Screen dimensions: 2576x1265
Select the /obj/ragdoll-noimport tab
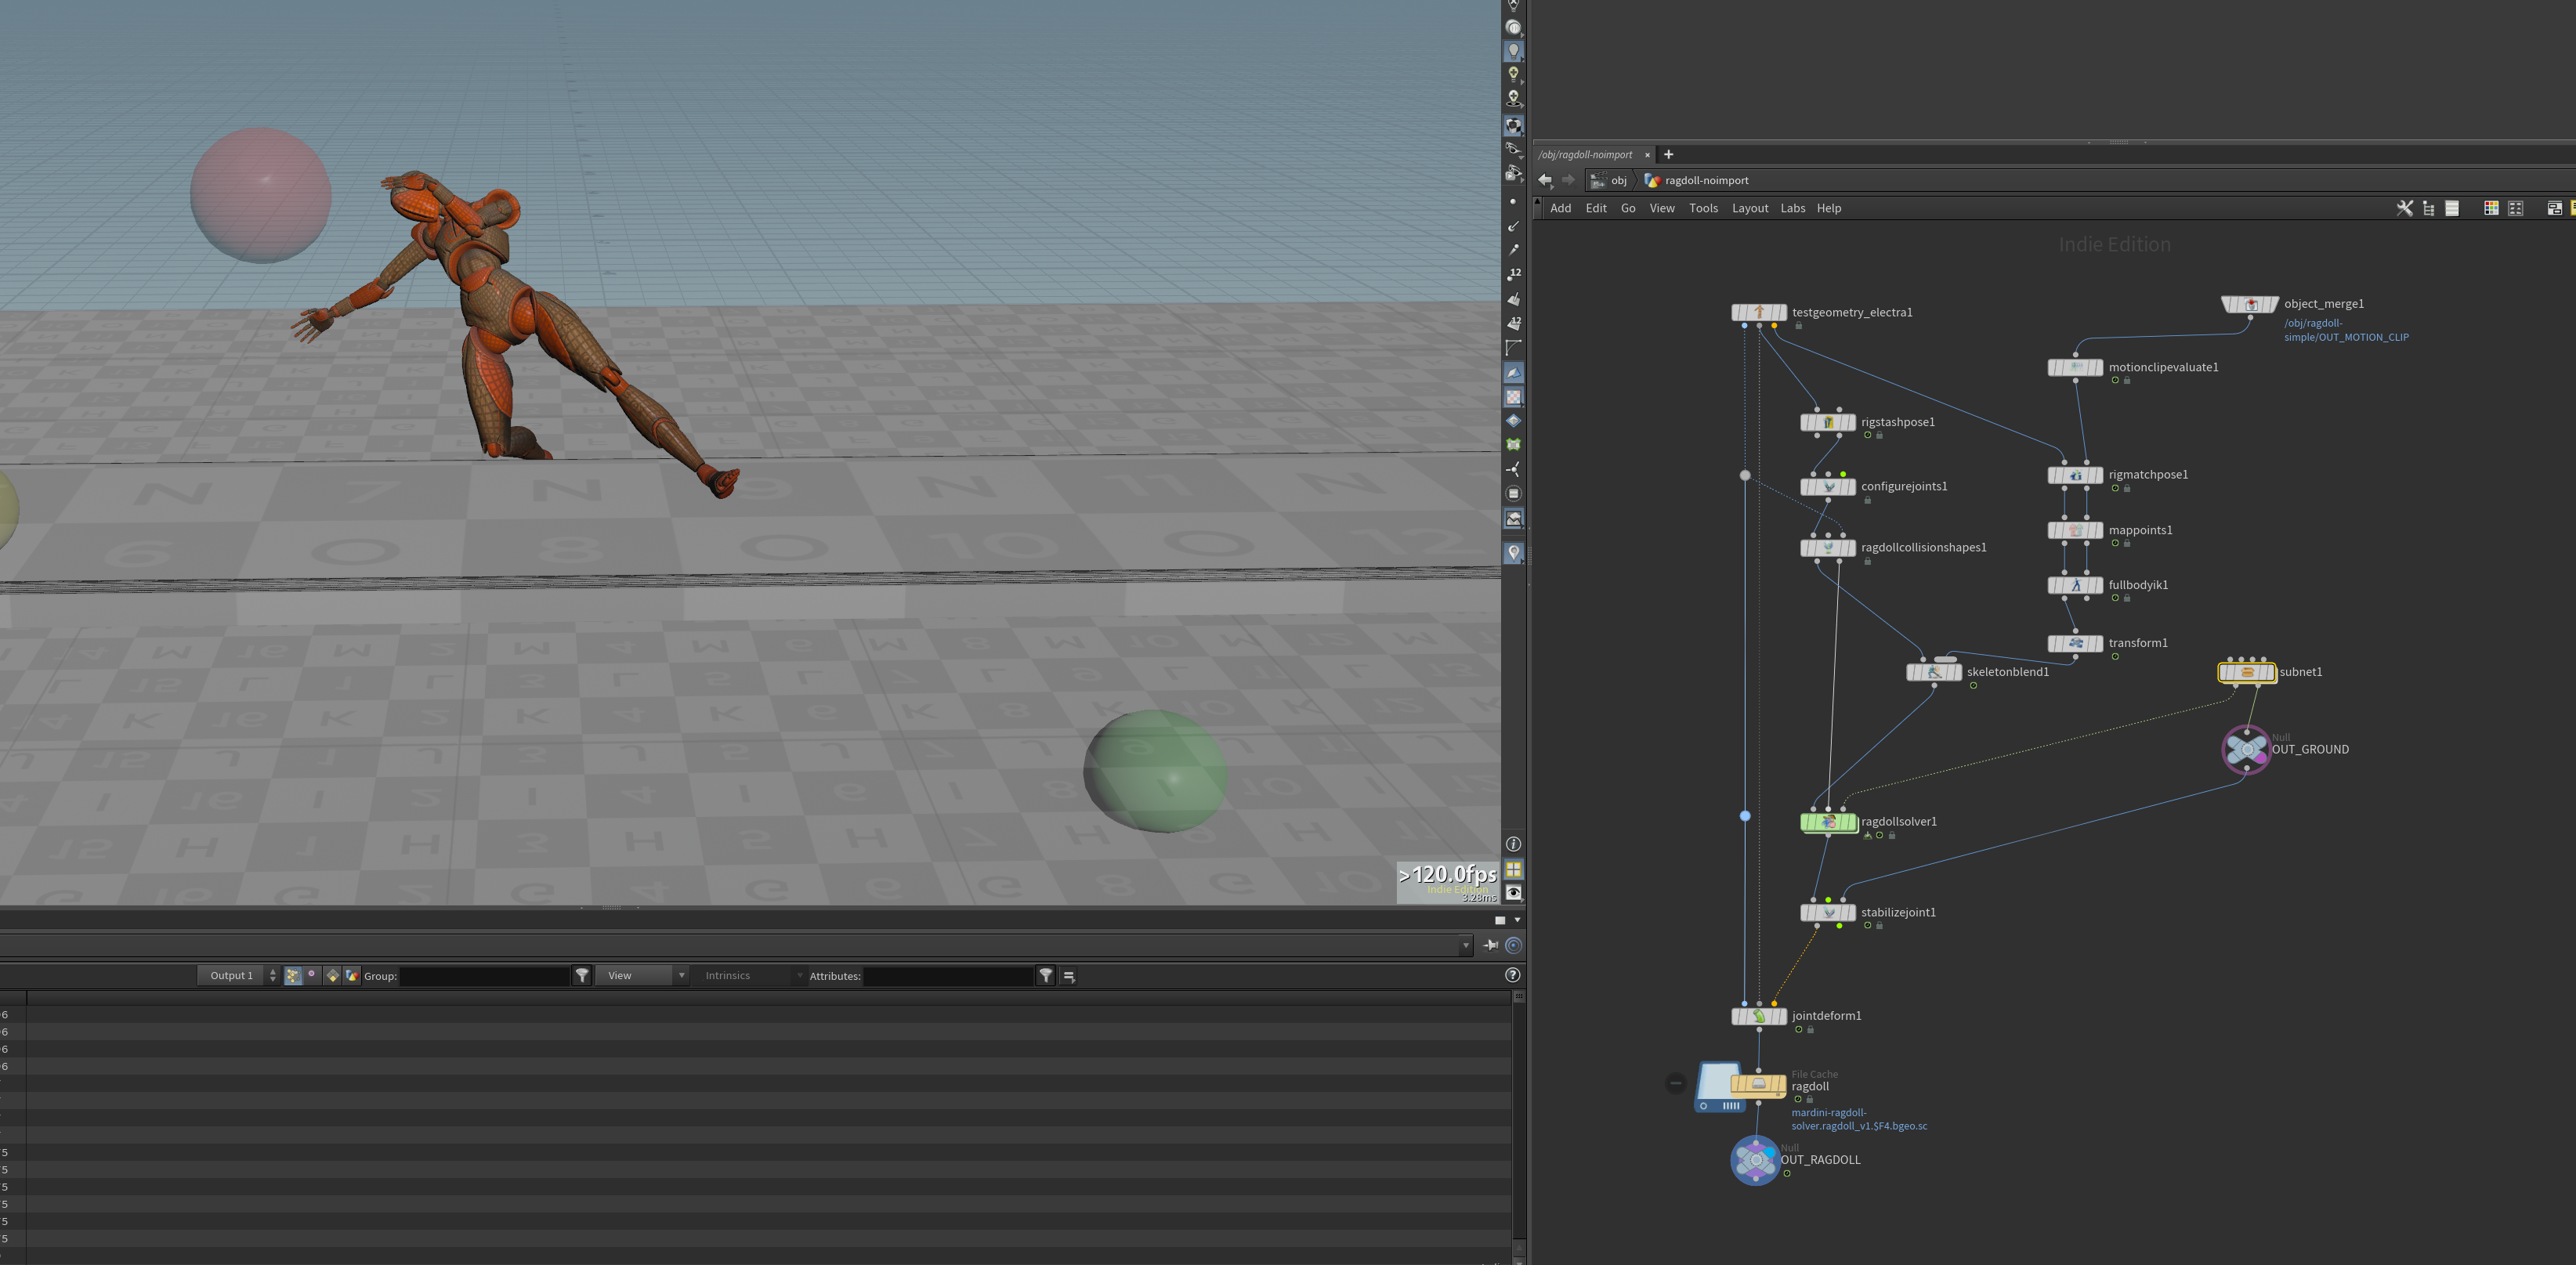1586,155
